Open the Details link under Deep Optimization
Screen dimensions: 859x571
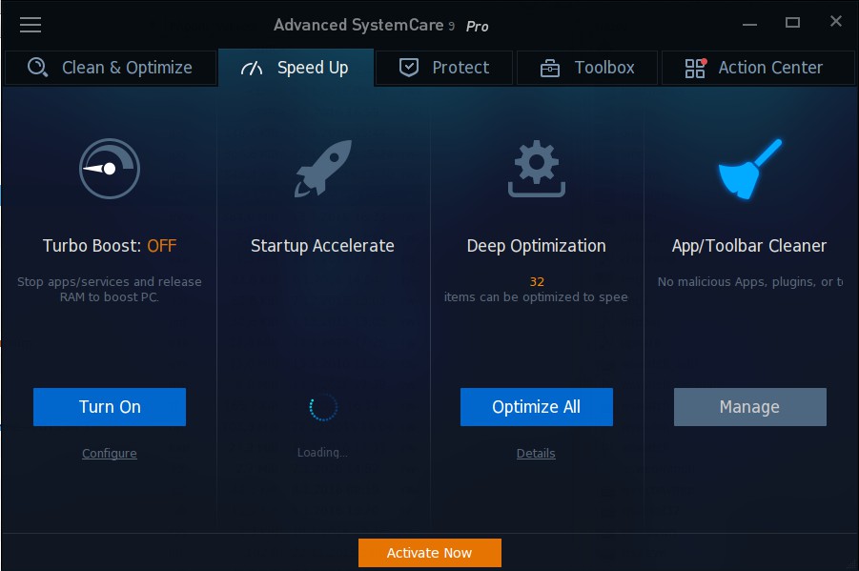coord(536,453)
